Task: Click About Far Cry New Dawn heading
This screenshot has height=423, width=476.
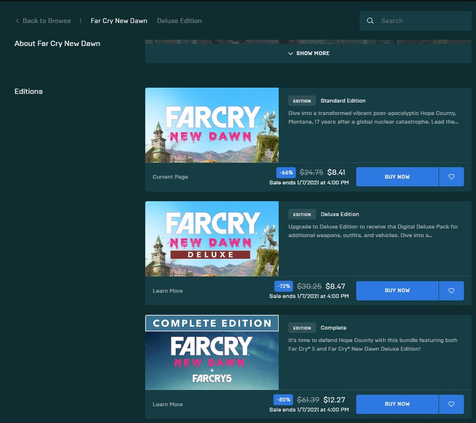Action: click(58, 43)
